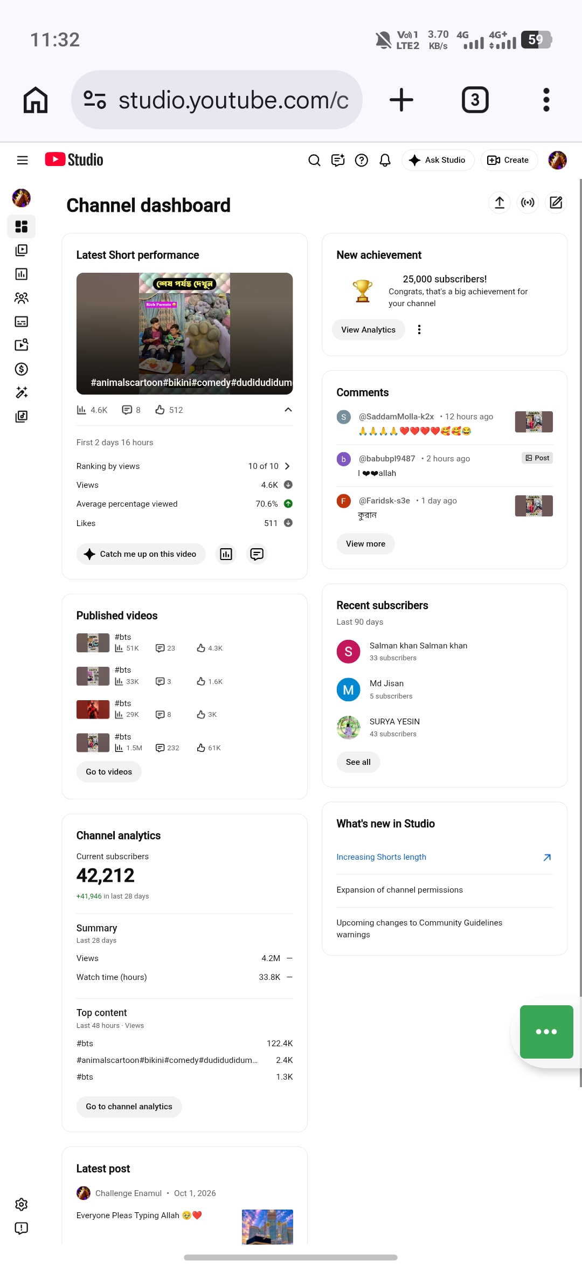Click the site settings icon in address bar
The height and width of the screenshot is (1271, 582).
95,100
